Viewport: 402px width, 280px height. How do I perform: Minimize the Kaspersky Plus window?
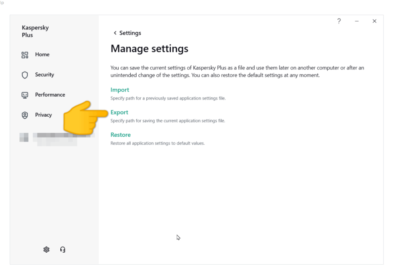click(x=357, y=21)
